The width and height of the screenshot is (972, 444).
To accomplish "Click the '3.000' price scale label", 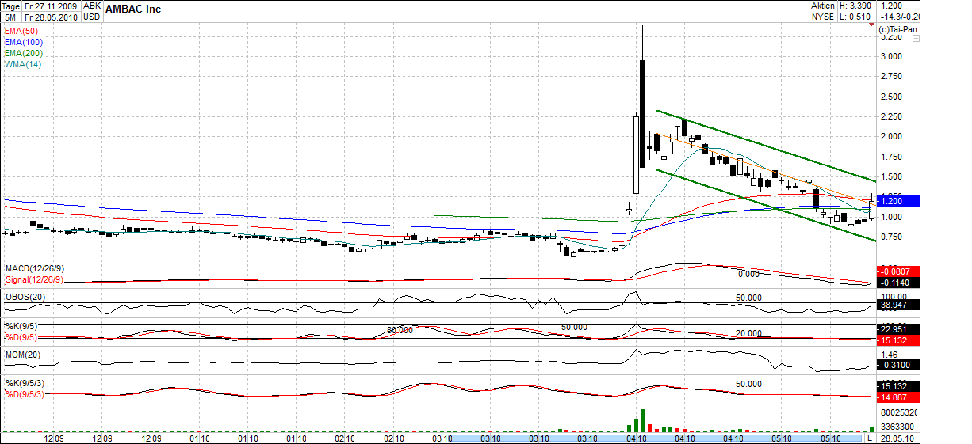I will click(x=892, y=56).
